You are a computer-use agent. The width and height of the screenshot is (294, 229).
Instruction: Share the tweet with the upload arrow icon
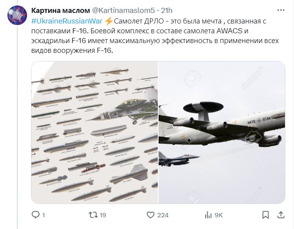pyautogui.click(x=281, y=215)
